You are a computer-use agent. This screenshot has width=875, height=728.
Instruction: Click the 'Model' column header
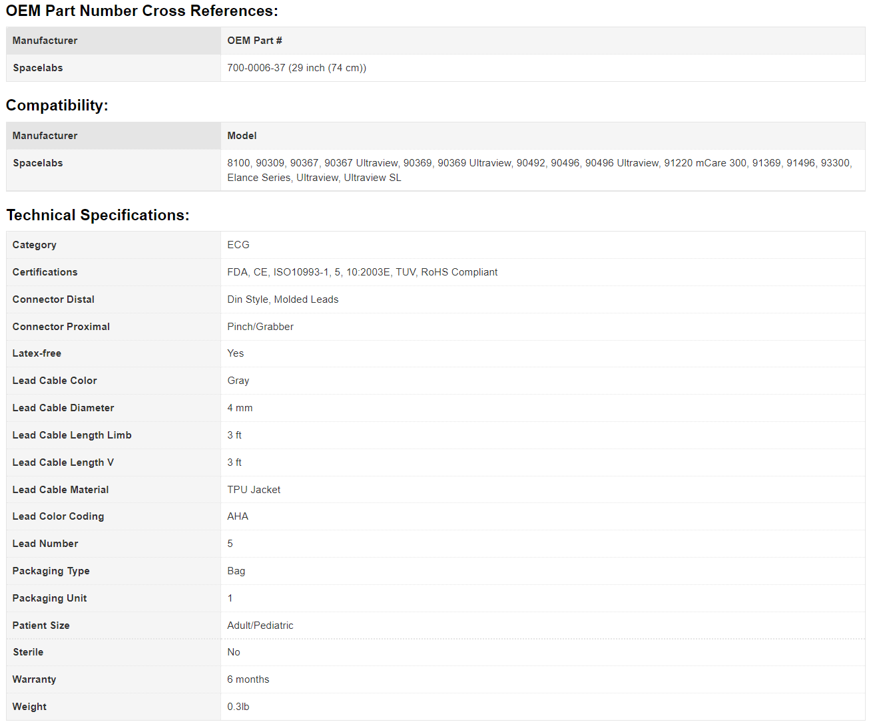pyautogui.click(x=242, y=136)
